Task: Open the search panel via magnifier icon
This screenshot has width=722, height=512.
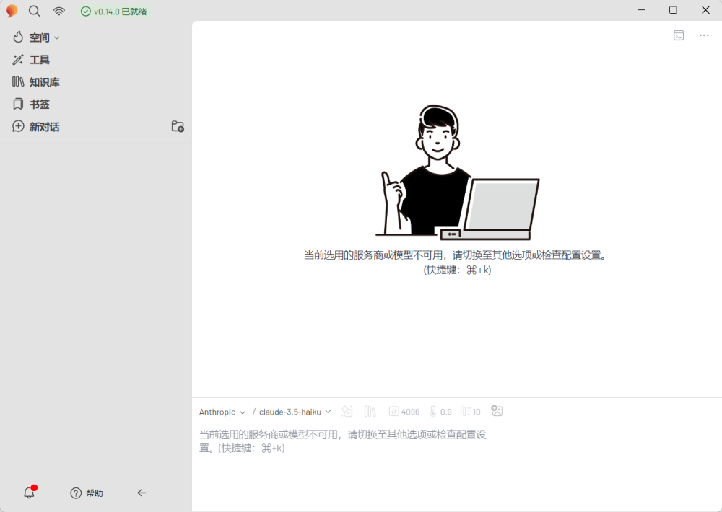Action: [34, 11]
